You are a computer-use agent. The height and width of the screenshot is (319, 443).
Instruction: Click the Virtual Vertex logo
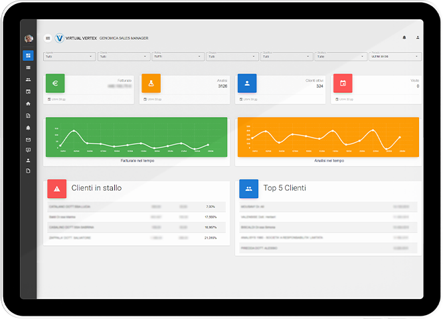point(59,39)
